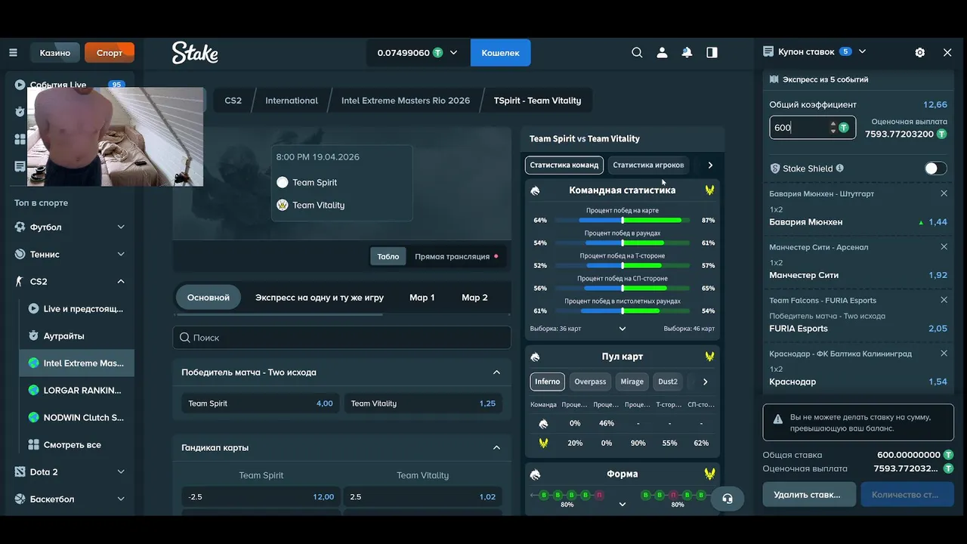Expand the Футбол sidebar section

121,227
